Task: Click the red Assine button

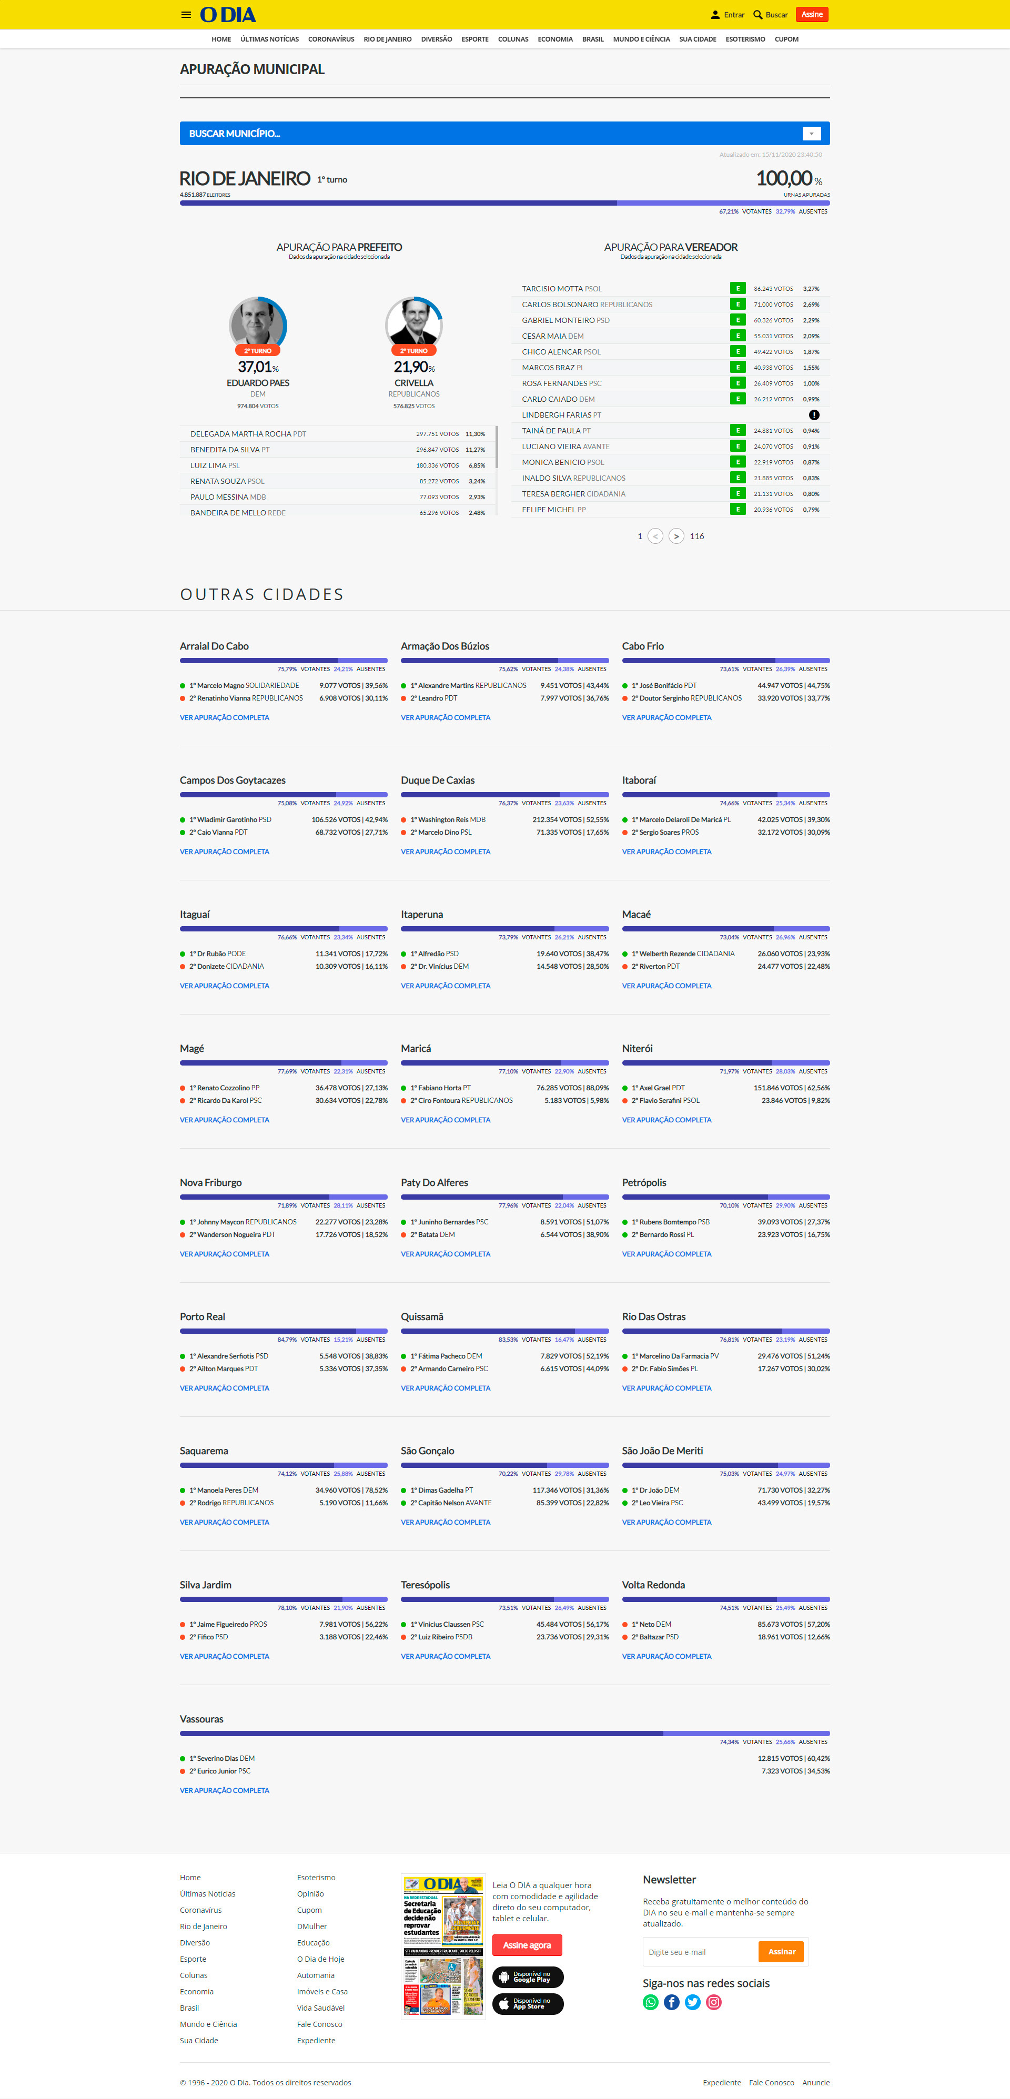Action: (x=811, y=15)
